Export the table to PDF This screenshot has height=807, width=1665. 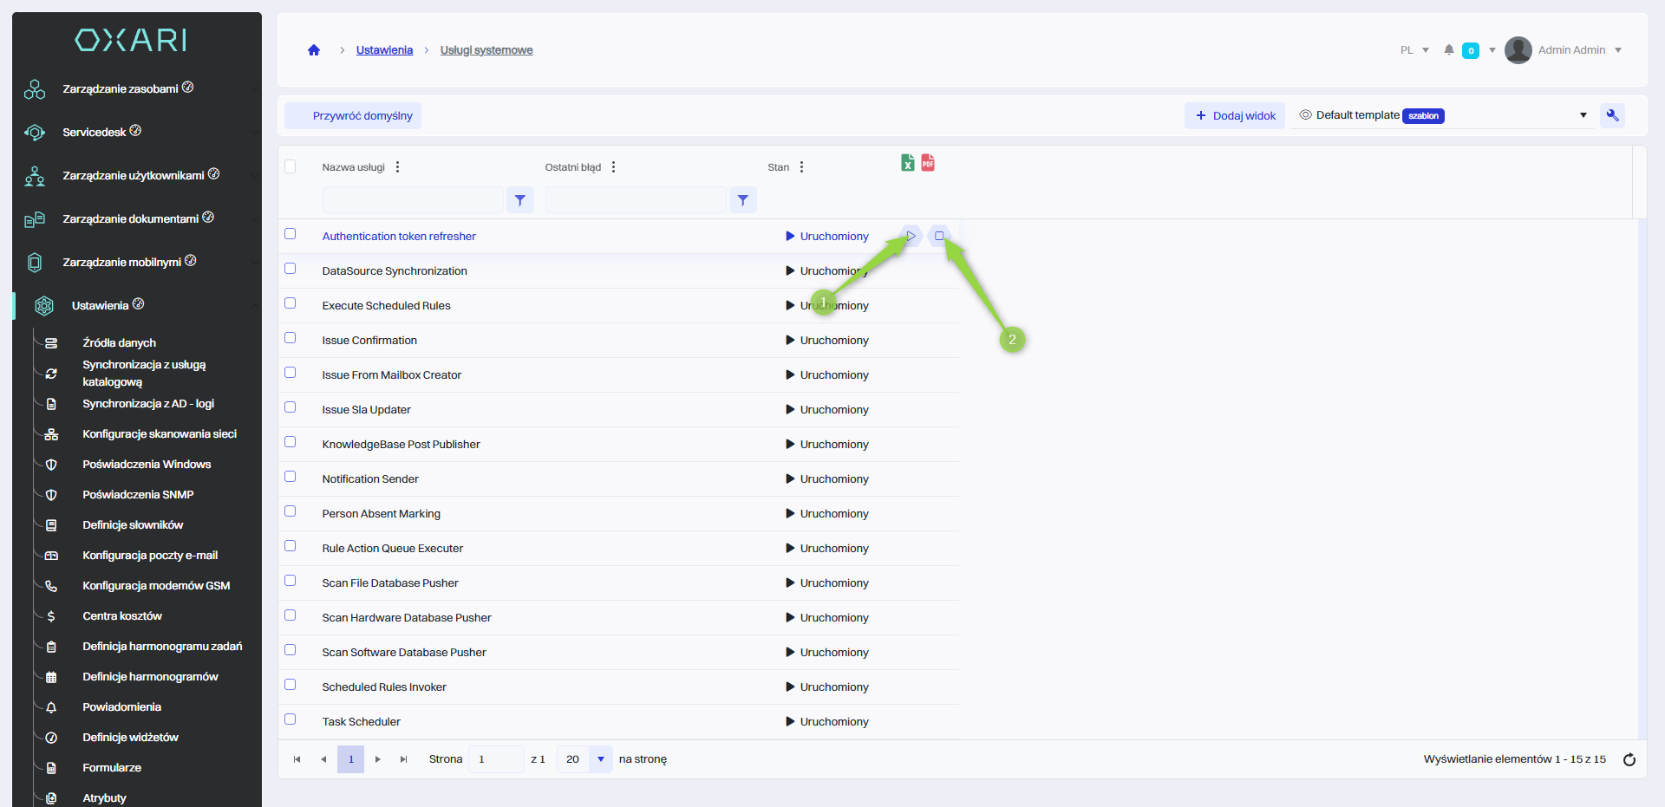coord(928,163)
